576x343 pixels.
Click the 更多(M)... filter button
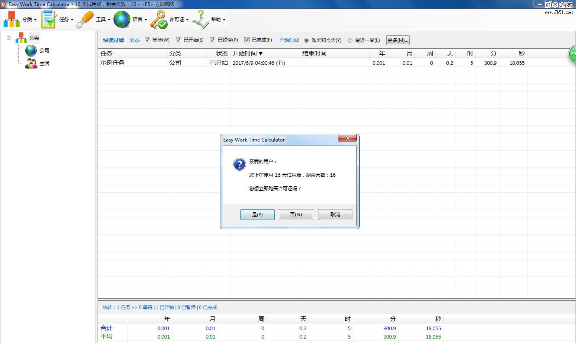[398, 40]
